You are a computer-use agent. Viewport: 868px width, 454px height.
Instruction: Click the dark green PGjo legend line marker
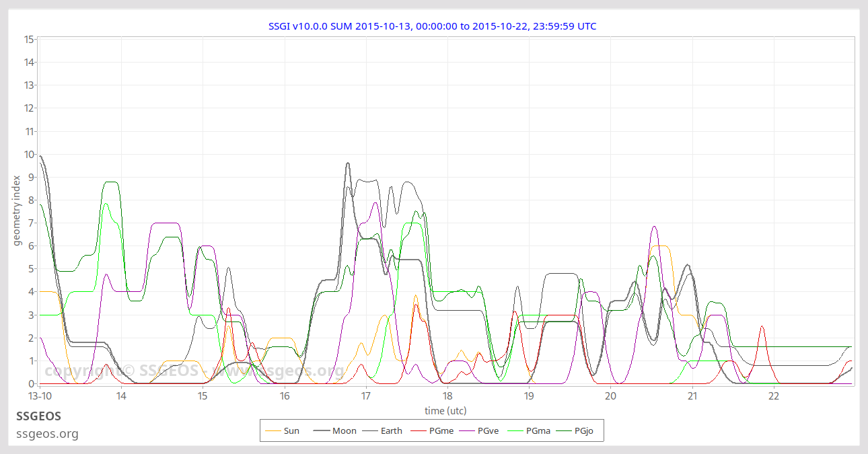tap(564, 430)
